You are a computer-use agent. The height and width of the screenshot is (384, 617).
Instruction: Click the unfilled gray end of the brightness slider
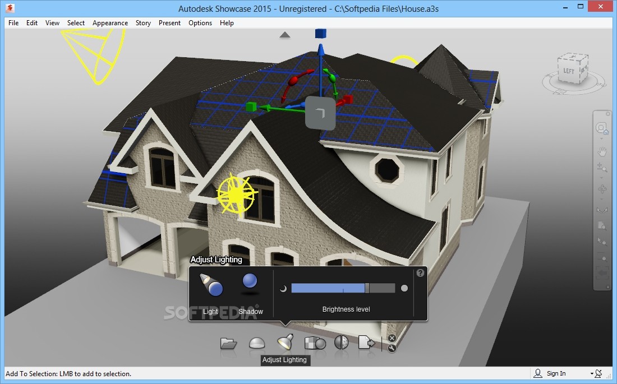pos(382,288)
